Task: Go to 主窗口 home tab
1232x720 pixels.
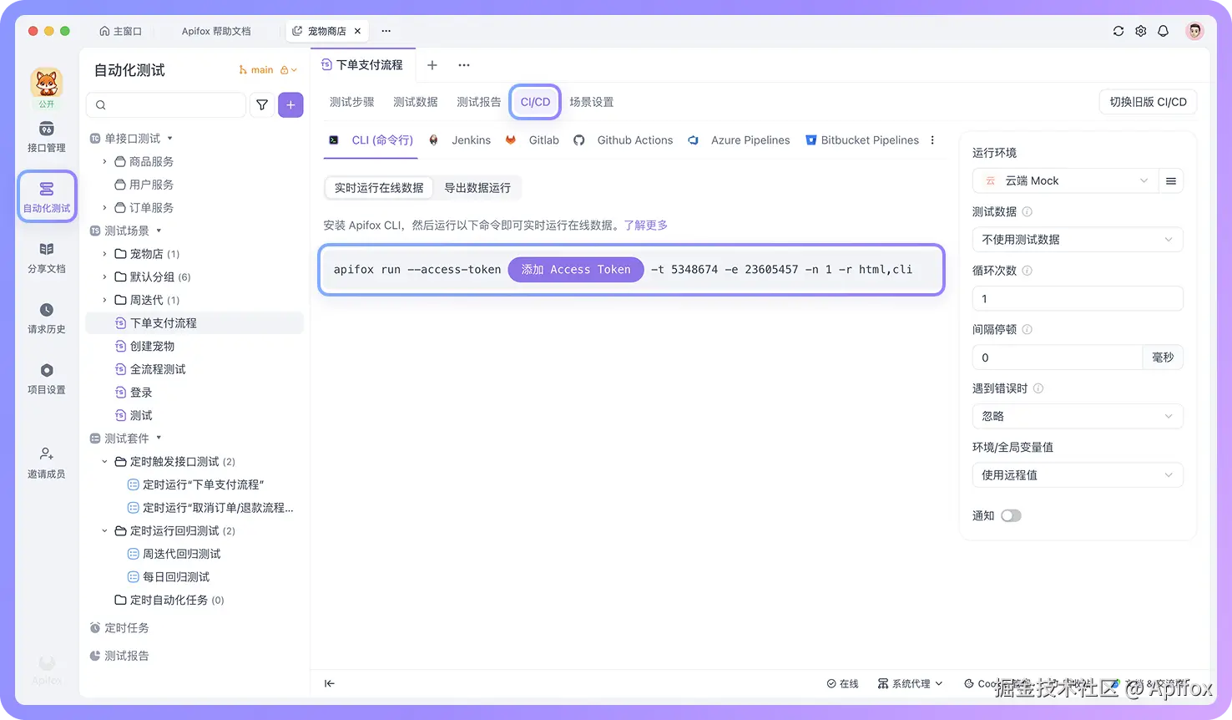Action: [120, 31]
